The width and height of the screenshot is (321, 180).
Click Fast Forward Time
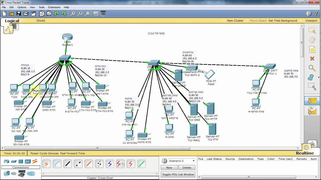click(72, 153)
